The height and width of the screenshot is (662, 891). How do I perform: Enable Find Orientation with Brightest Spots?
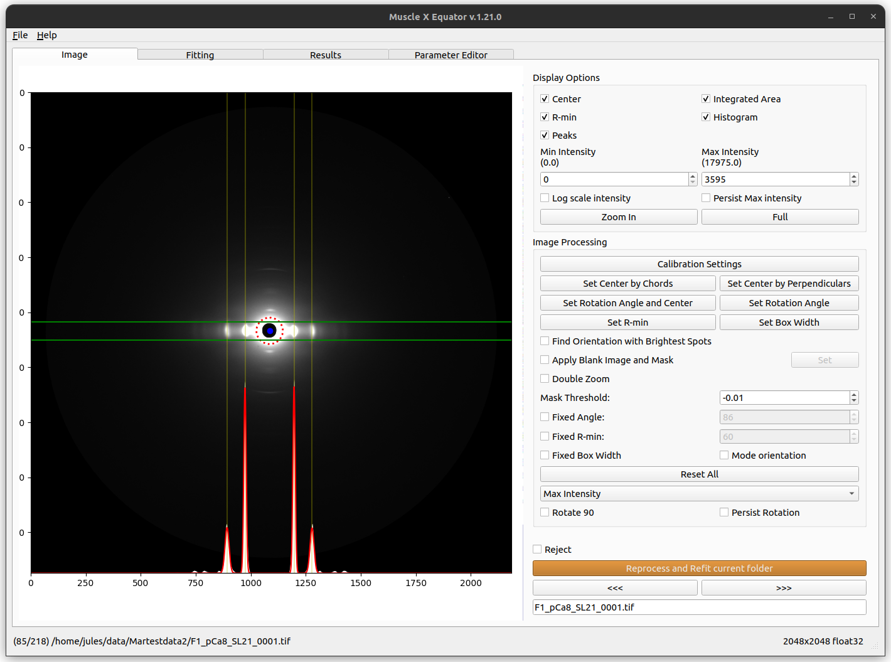point(545,341)
